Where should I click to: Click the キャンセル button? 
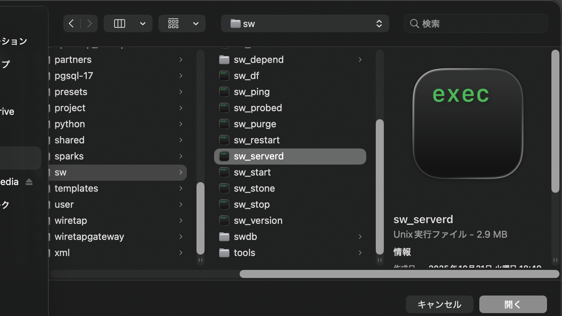coord(439,304)
